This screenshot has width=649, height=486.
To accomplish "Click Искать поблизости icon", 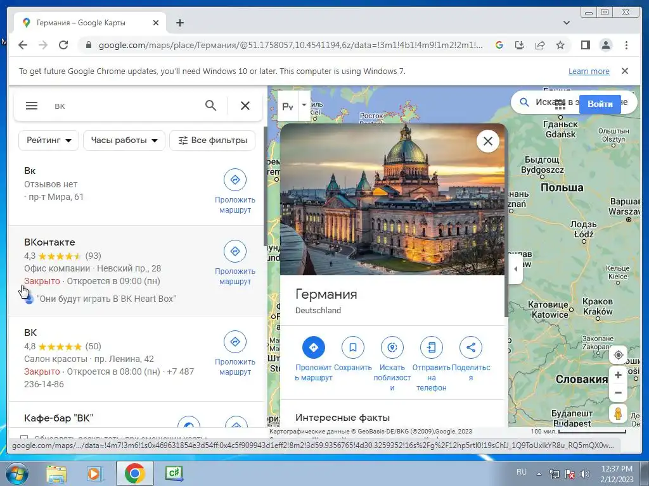I will 392,347.
